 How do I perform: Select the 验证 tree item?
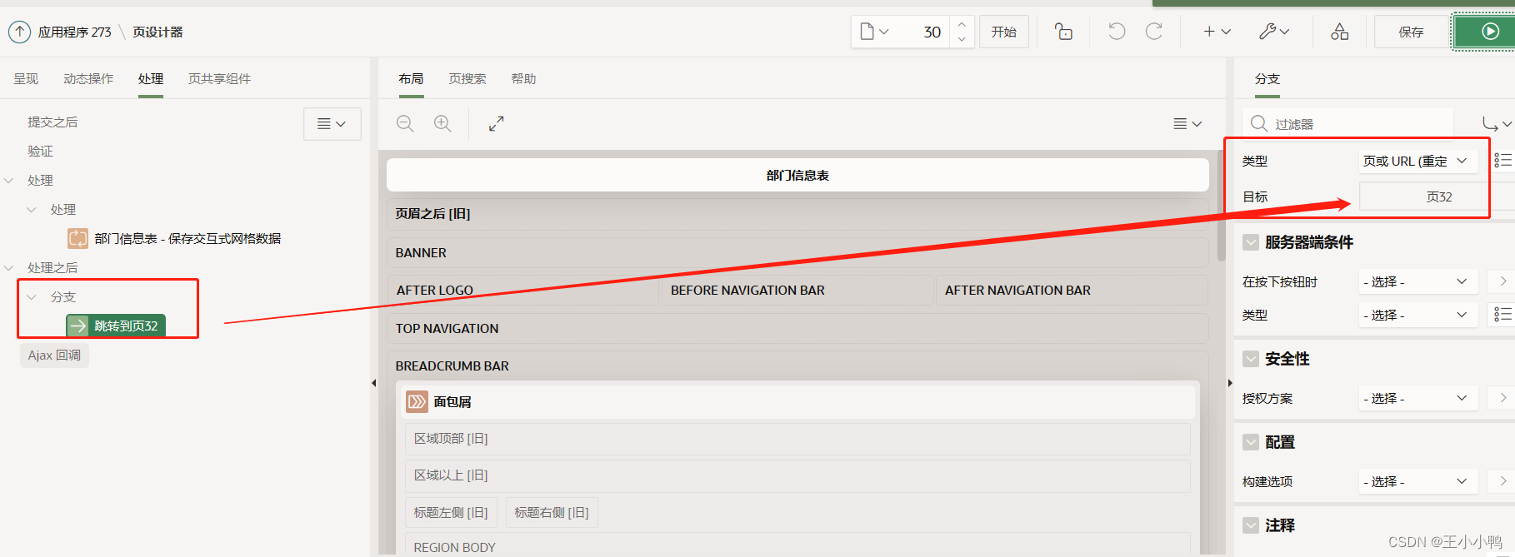(40, 152)
